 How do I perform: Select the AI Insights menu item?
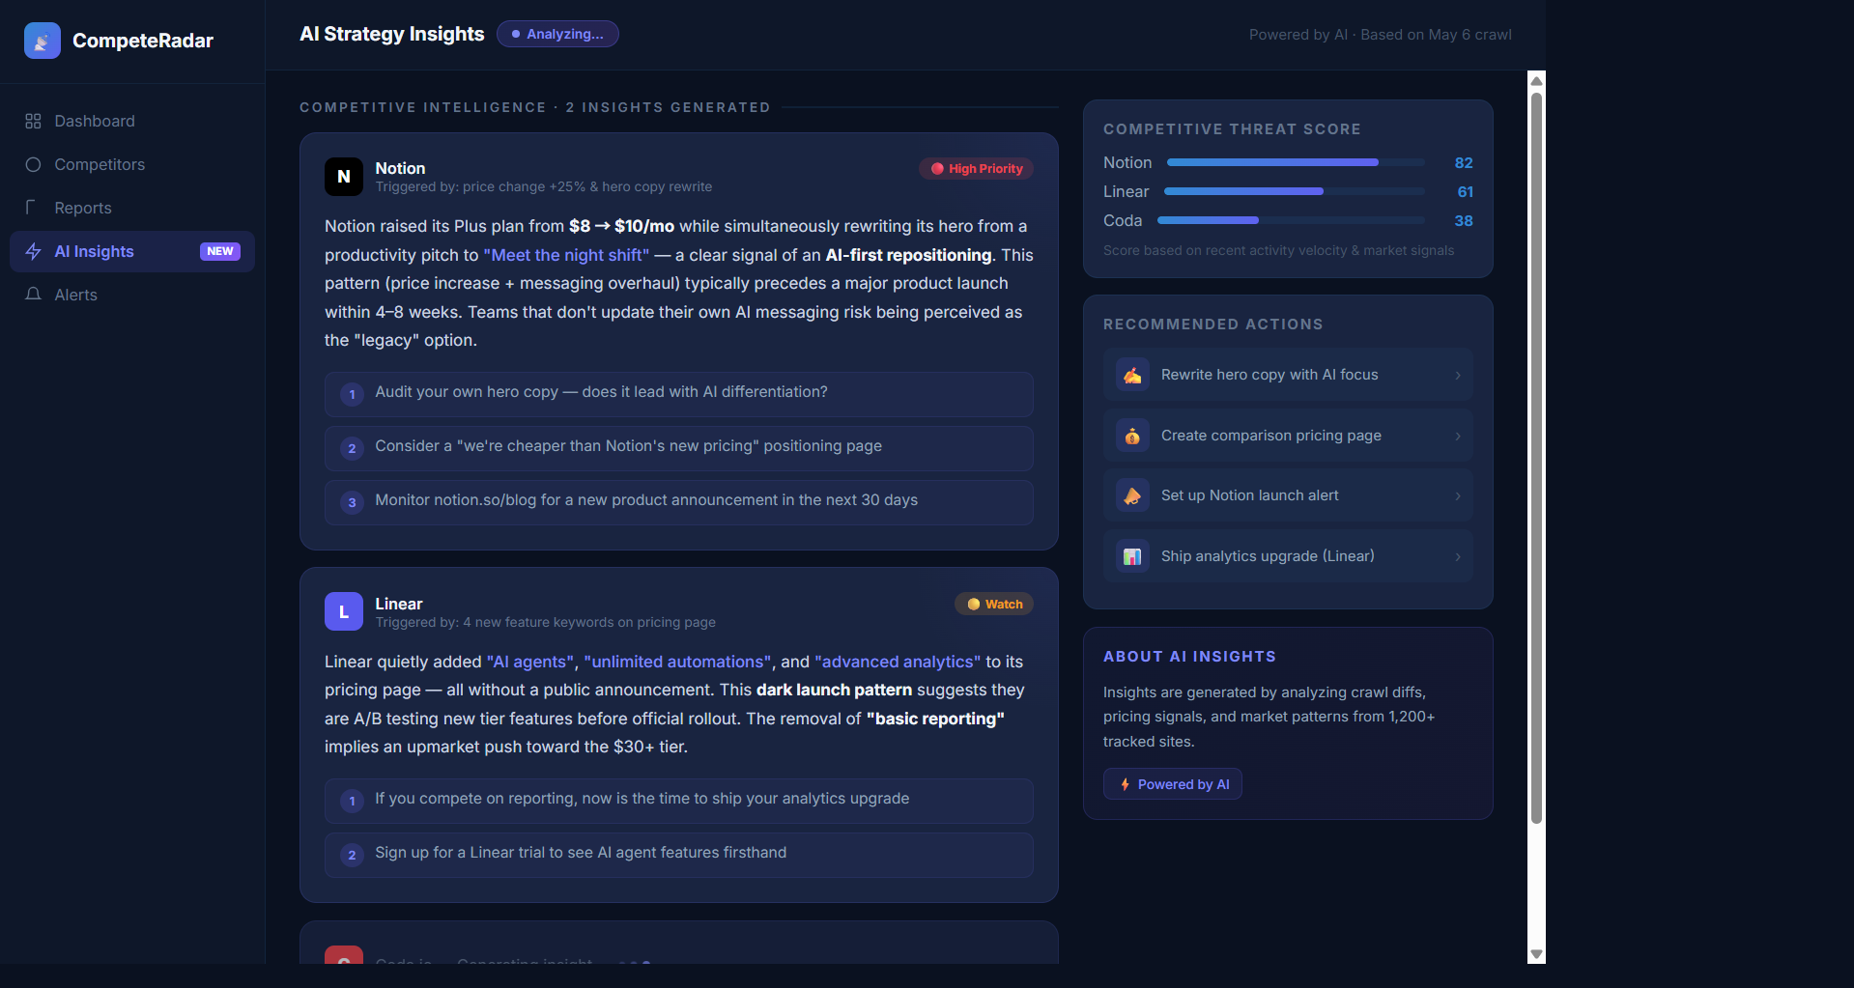pyautogui.click(x=132, y=251)
